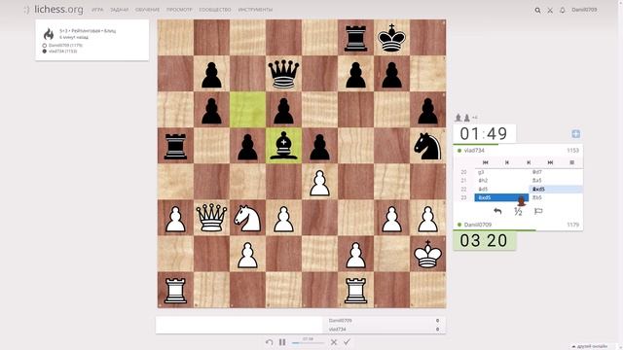Confirm recording with the checkmark icon
Screen dimensions: 623x350
click(347, 342)
